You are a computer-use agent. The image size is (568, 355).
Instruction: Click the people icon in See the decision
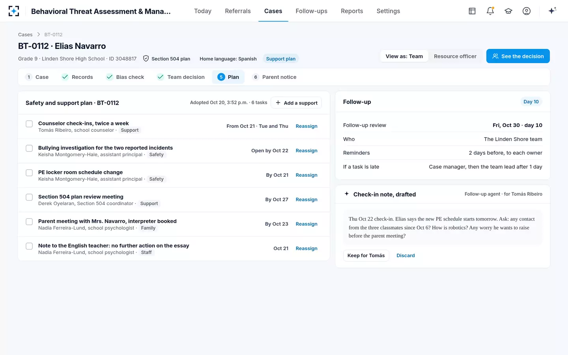pos(495,56)
